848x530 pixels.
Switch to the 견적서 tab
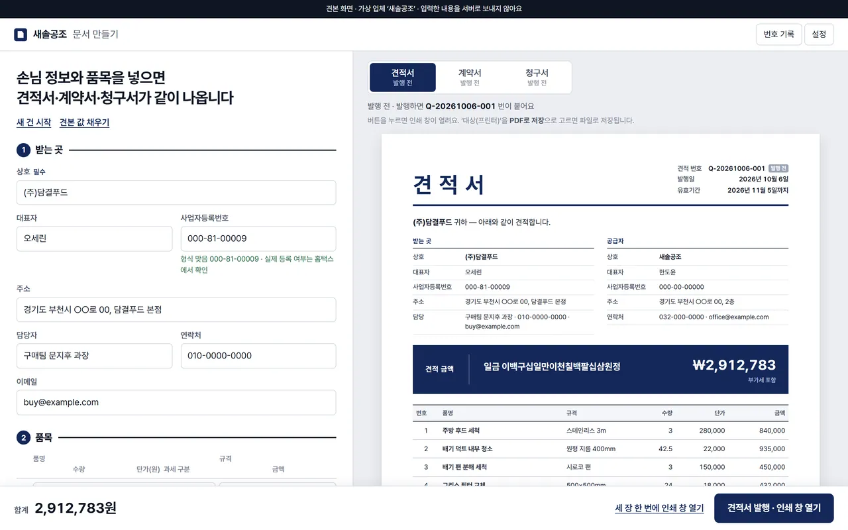403,78
